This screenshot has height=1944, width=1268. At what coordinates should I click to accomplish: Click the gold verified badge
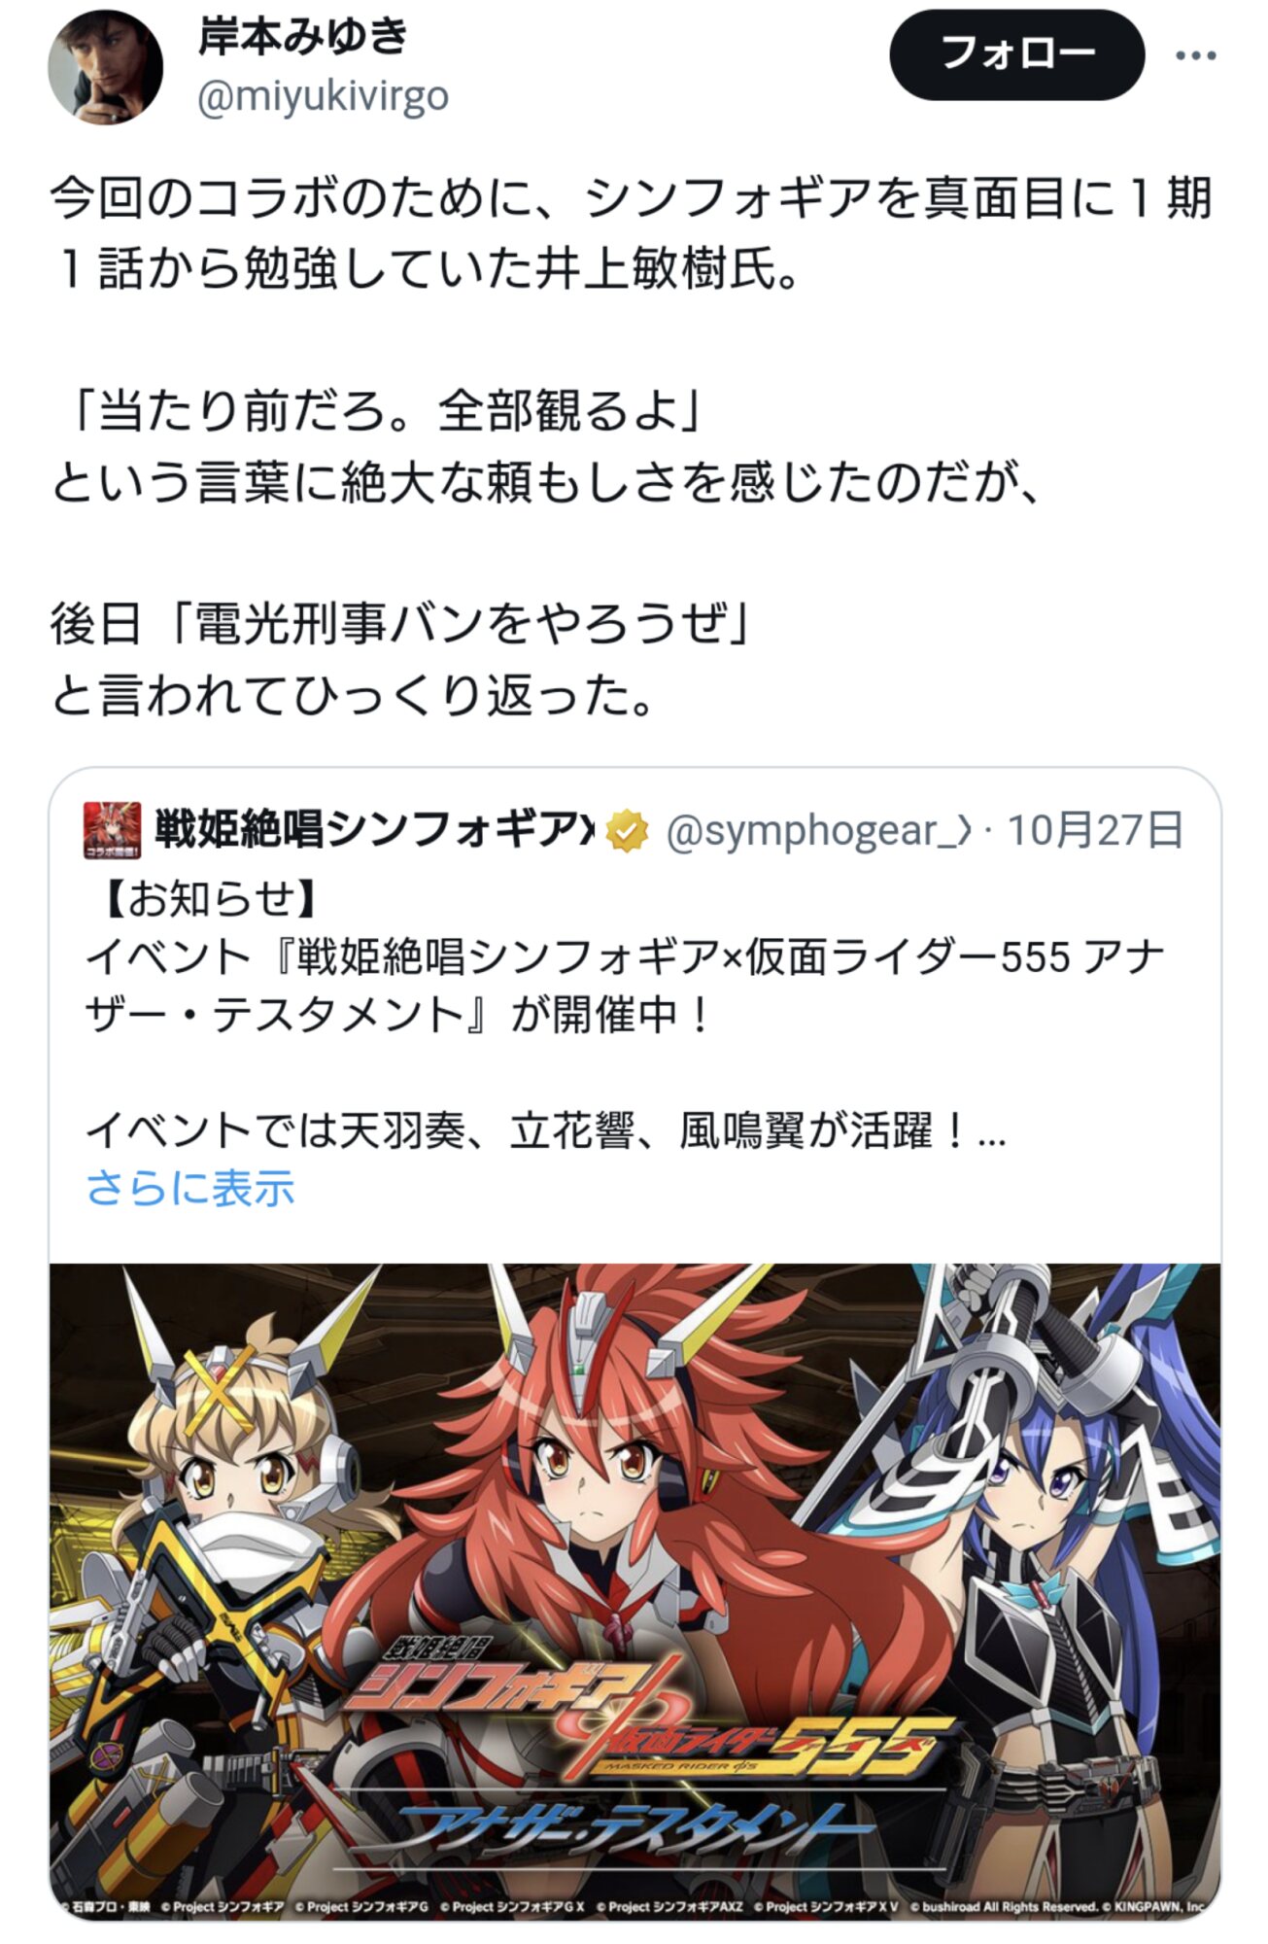click(628, 831)
